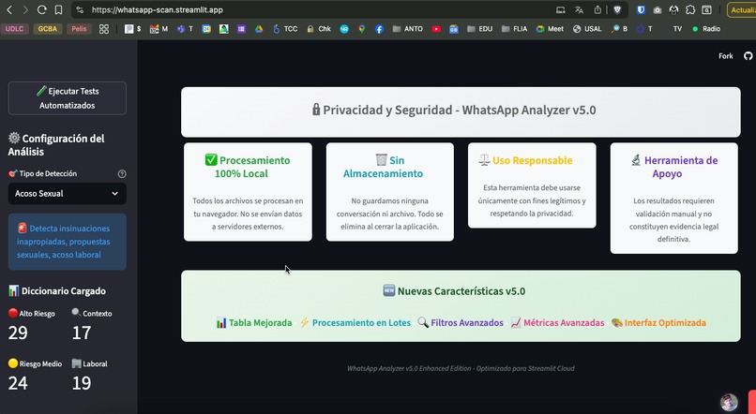Open the Gmail M bookmark
Viewport: 756px width, 414px height.
pyautogui.click(x=159, y=29)
